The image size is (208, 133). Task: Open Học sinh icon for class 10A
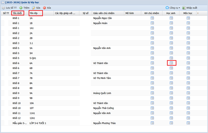point(171,103)
